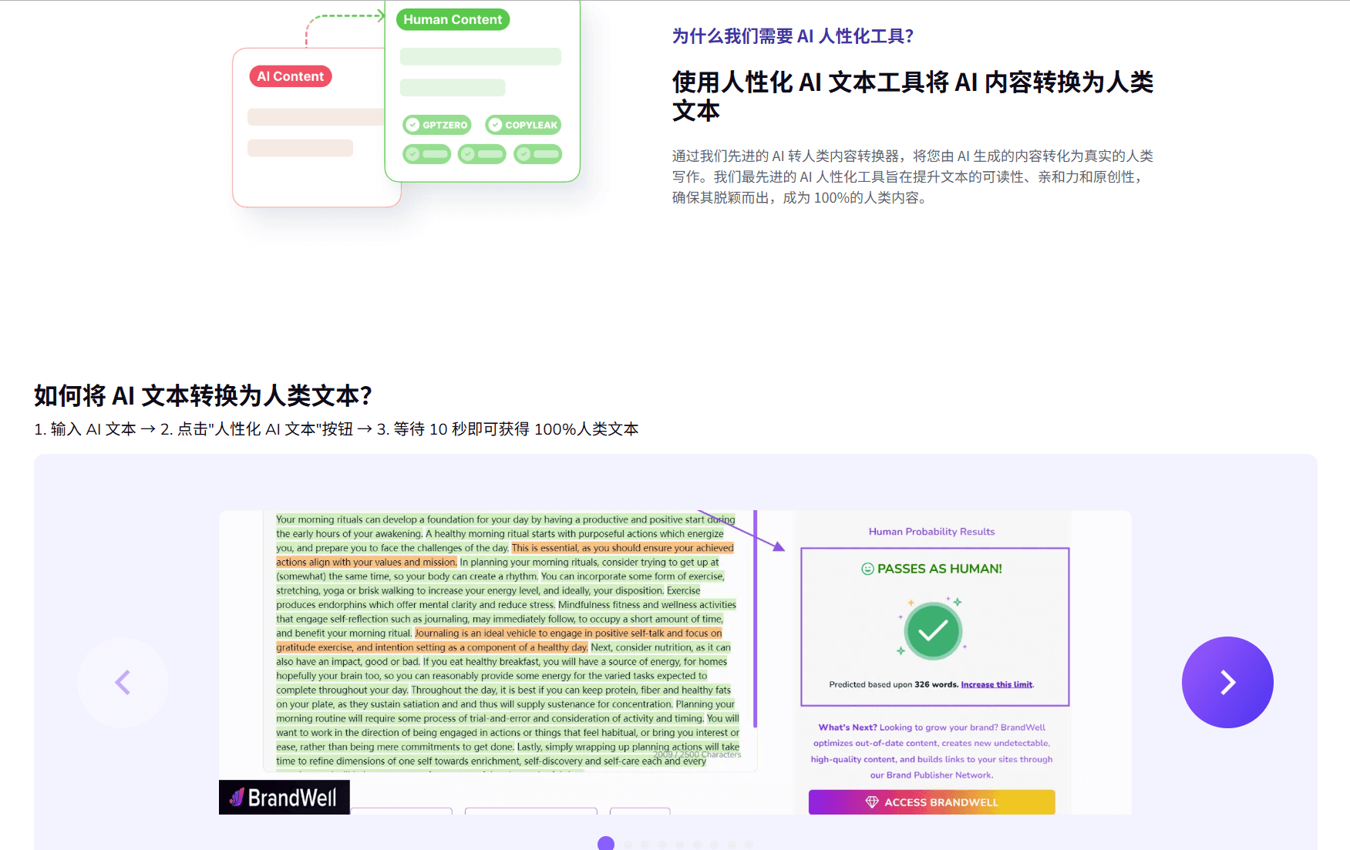Click inside the highlighted morning rituals text area
Screen dimensions: 1350x850
coord(505,640)
